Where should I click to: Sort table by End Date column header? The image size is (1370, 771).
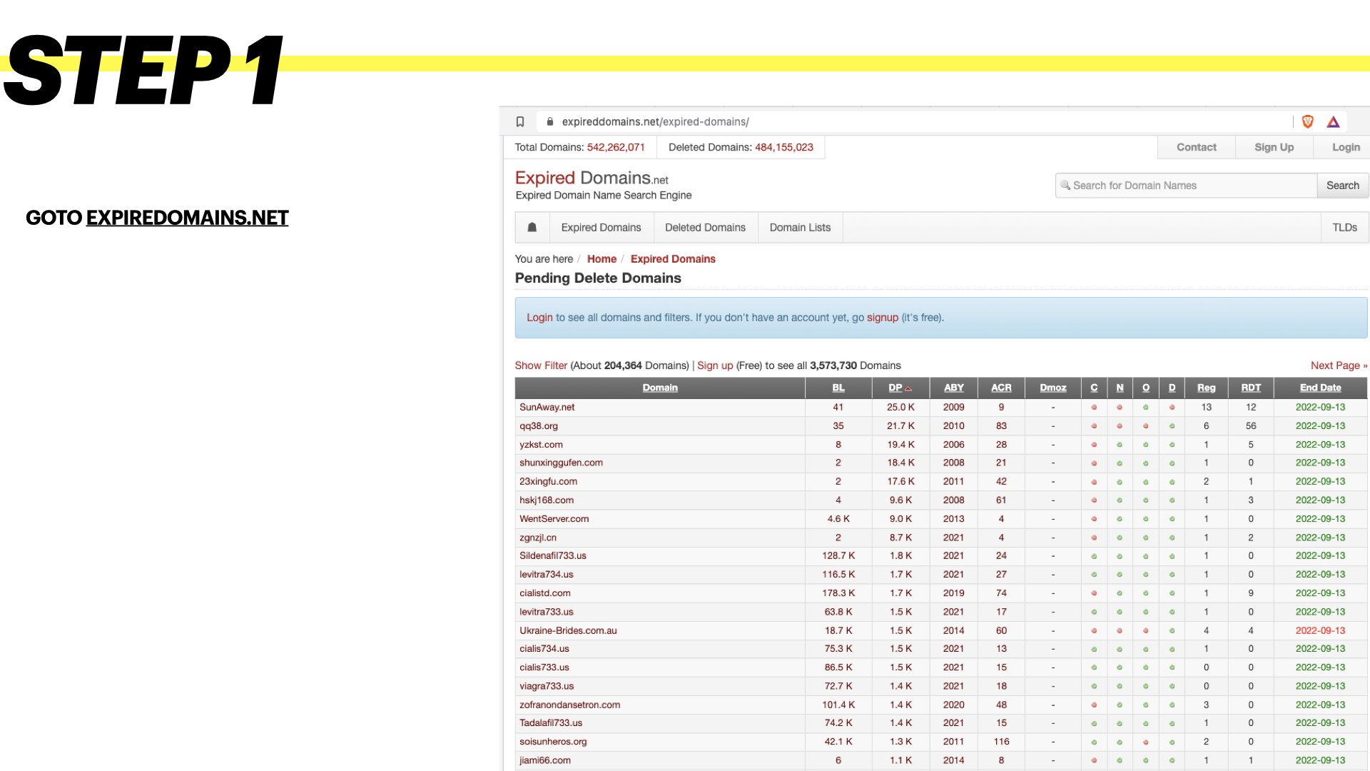pos(1321,388)
